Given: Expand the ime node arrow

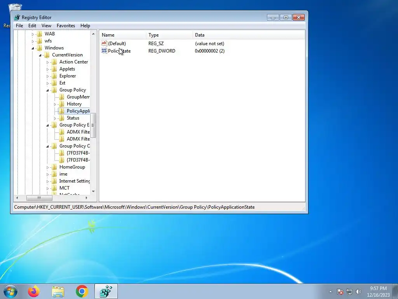Looking at the screenshot, I should coord(47,174).
